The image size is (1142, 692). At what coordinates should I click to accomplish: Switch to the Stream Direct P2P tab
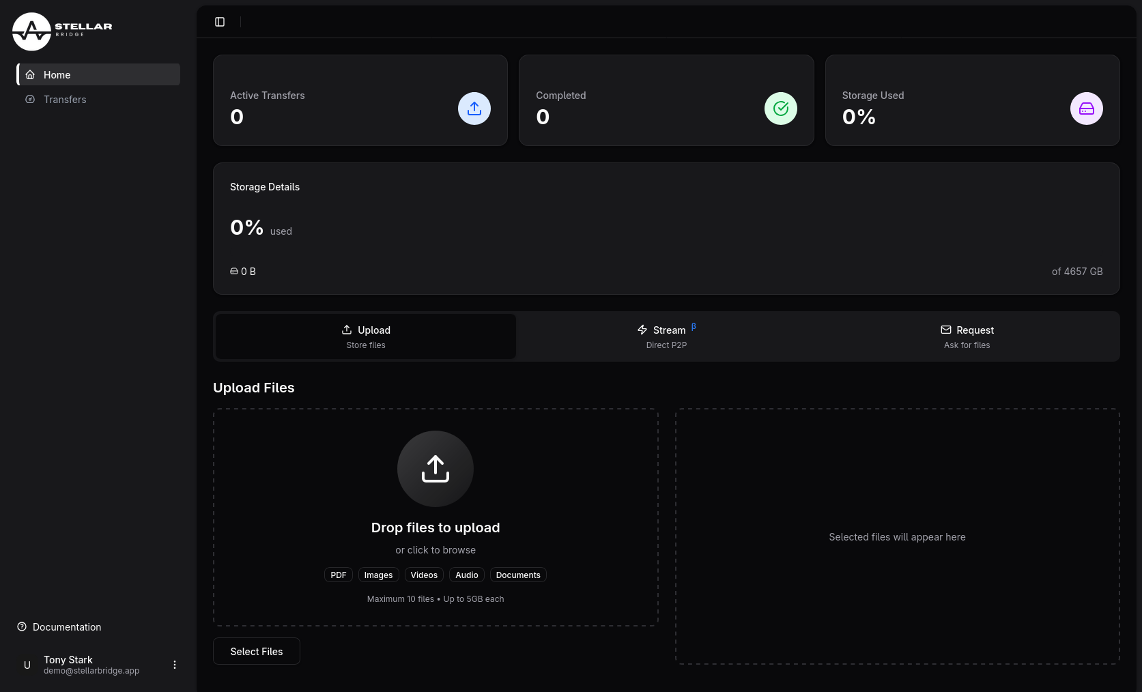click(x=666, y=336)
